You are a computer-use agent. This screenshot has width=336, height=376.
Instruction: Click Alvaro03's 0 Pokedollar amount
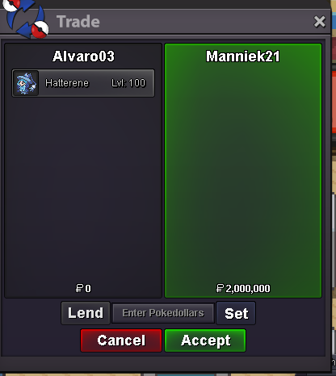pos(88,289)
